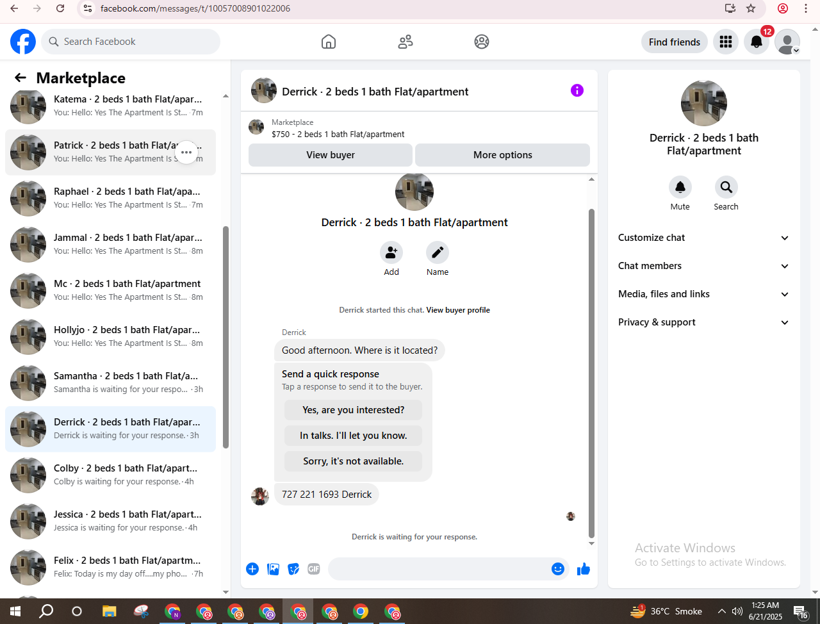
Task: Expand Privacy & support section
Action: (704, 322)
